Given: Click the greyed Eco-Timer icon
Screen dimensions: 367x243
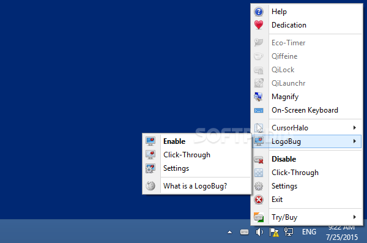Looking at the screenshot, I should coord(259,43).
